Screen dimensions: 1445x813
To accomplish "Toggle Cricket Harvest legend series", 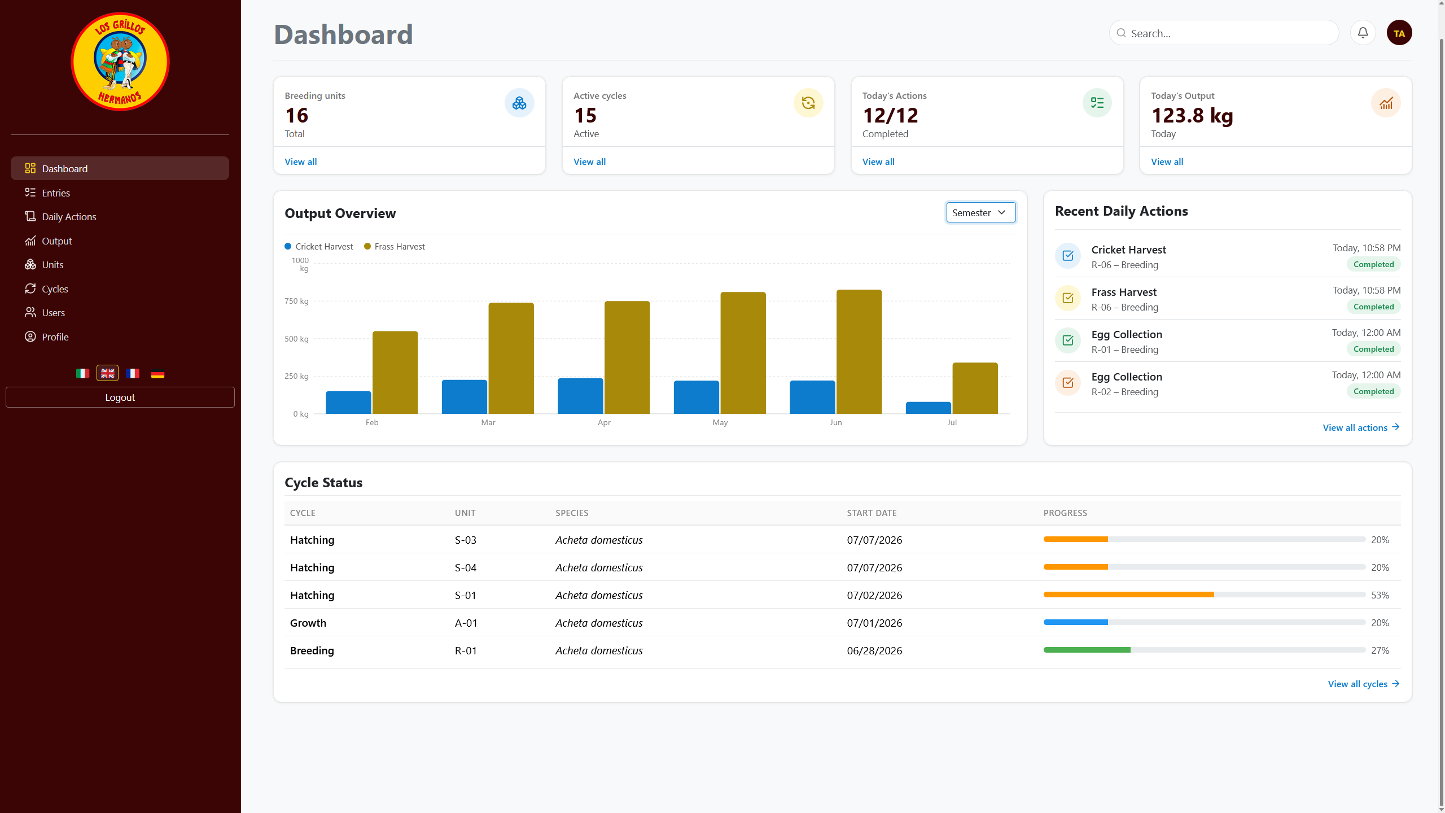I will pos(319,246).
